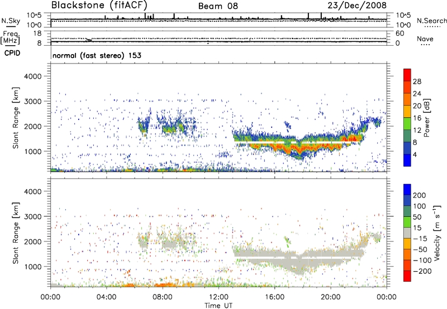The width and height of the screenshot is (447, 309).
Task: Click the 20:00 time tick label
Action: (330, 297)
